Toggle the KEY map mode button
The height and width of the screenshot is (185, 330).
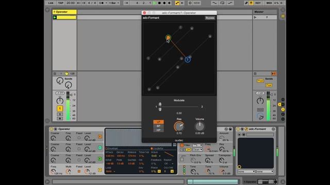258,3
